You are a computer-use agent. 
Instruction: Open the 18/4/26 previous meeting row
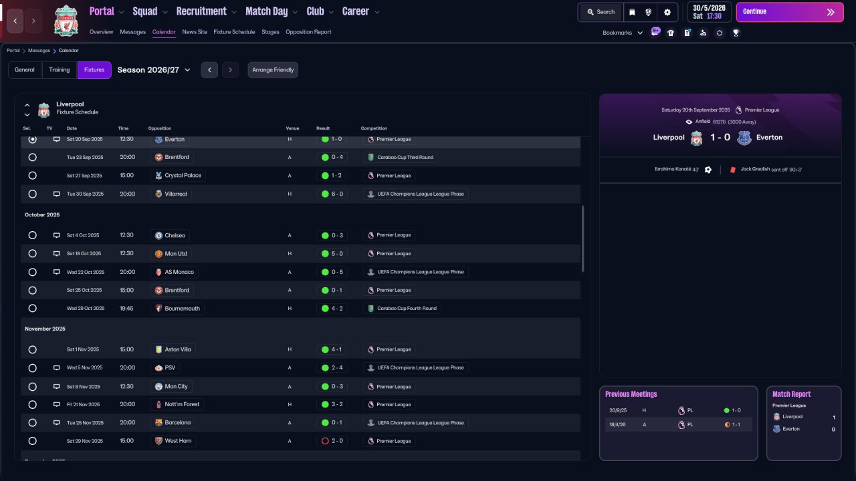point(678,424)
